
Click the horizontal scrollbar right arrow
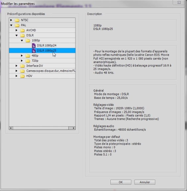coord(74,128)
